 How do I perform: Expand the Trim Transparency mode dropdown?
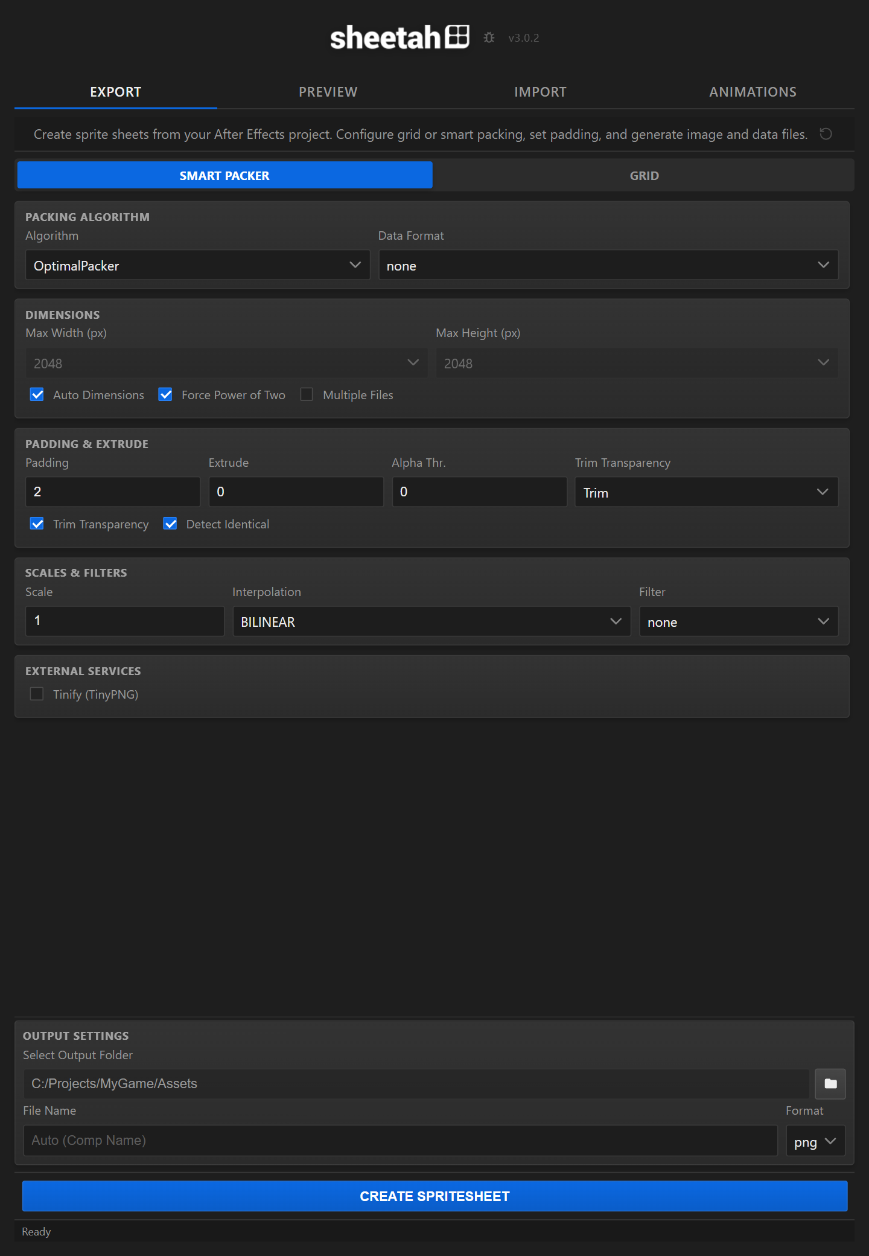706,492
